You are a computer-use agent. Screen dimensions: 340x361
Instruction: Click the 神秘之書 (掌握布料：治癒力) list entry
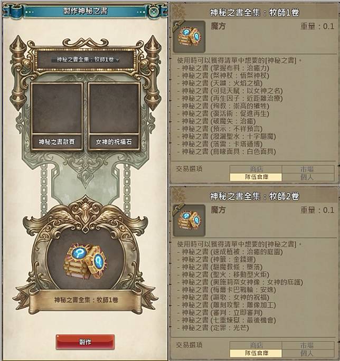[x=225, y=68]
